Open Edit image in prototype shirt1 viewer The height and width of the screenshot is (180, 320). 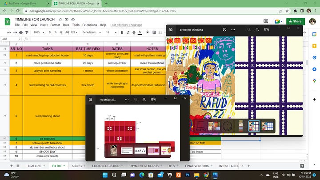click(x=224, y=30)
